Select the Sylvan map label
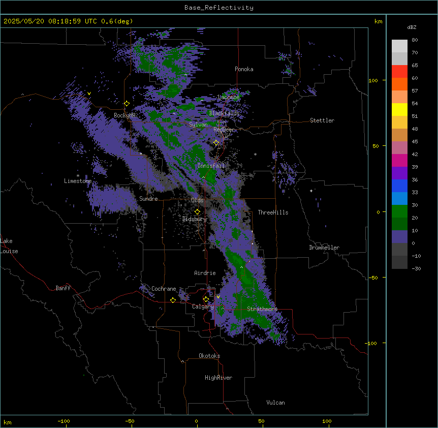The image size is (438, 428). (x=198, y=125)
